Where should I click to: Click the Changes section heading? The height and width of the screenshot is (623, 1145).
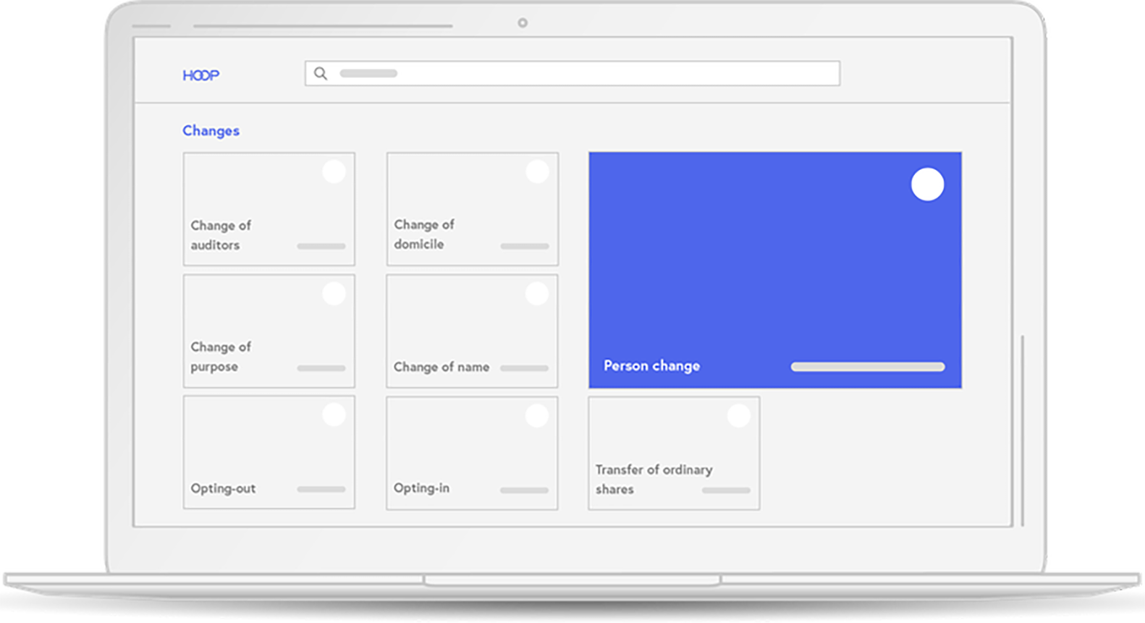click(x=211, y=131)
